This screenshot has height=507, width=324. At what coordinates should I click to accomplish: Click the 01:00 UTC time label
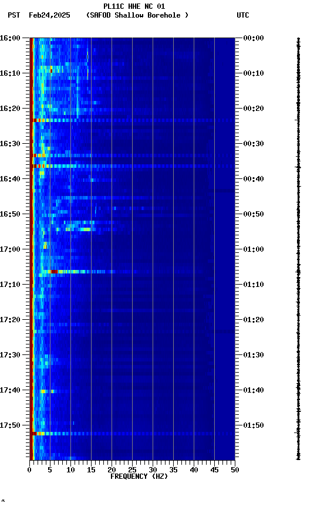[254, 249]
